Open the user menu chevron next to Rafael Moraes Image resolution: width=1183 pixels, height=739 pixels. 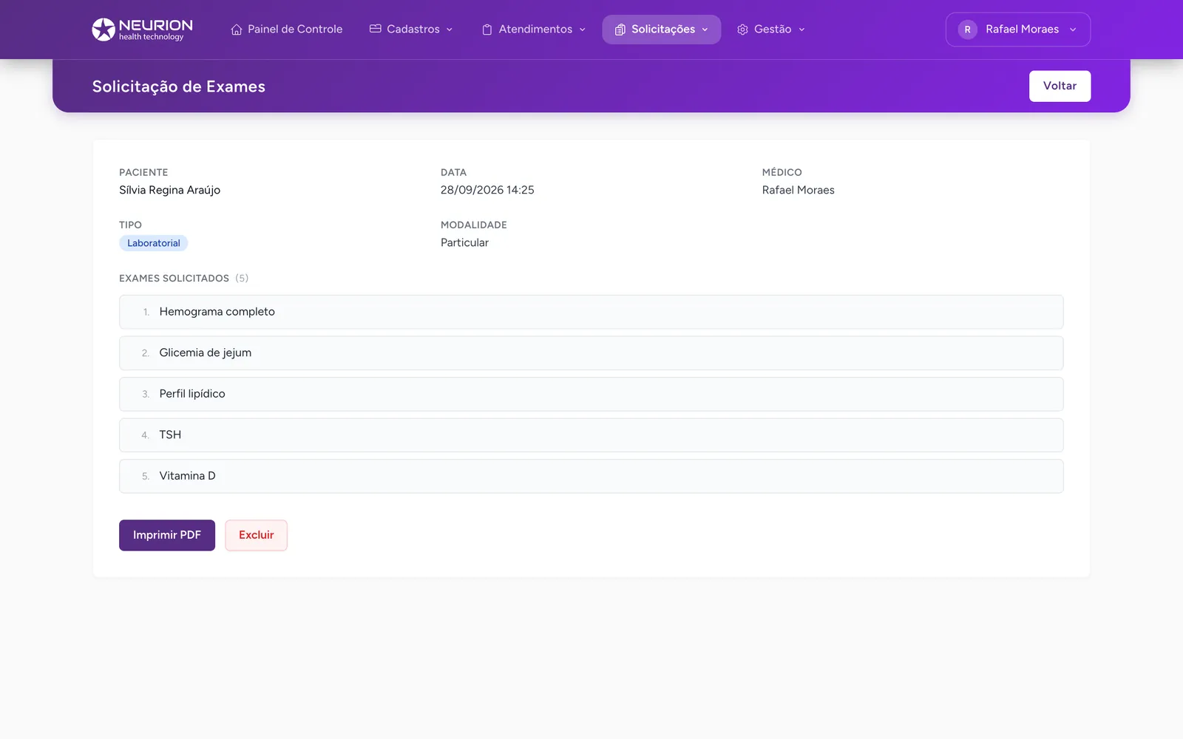click(x=1073, y=30)
